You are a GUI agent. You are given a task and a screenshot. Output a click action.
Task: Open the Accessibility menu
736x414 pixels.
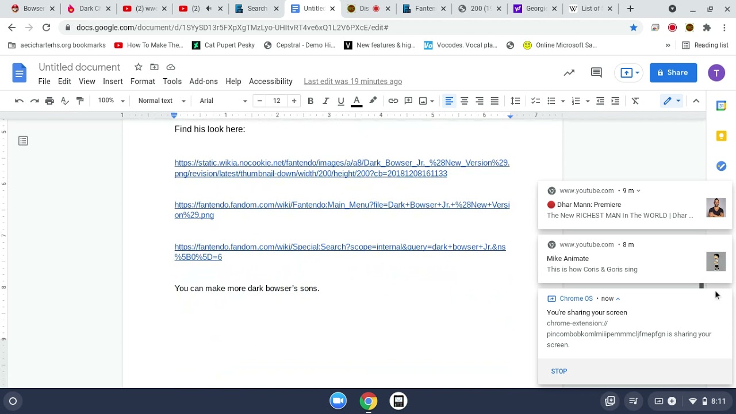click(x=271, y=82)
